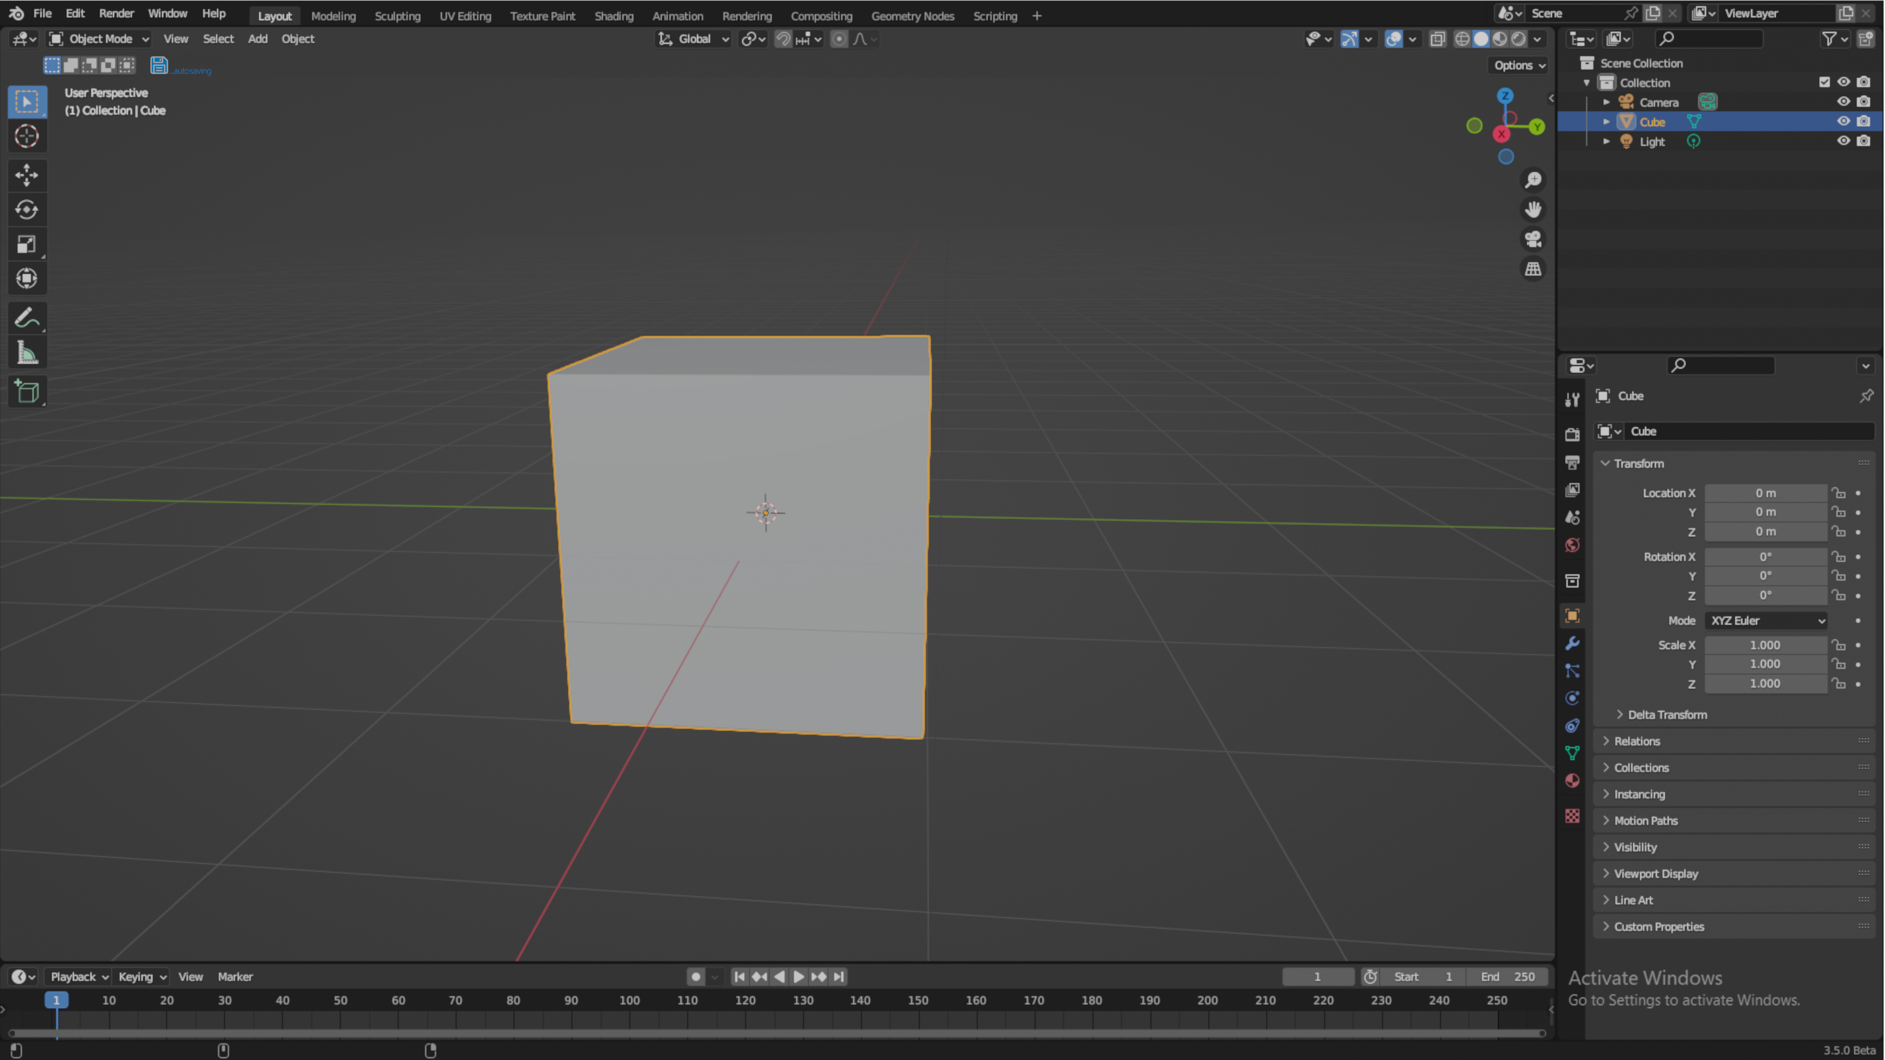The width and height of the screenshot is (1885, 1060).
Task: Select the Move tool in toolbar
Action: pyautogui.click(x=27, y=175)
